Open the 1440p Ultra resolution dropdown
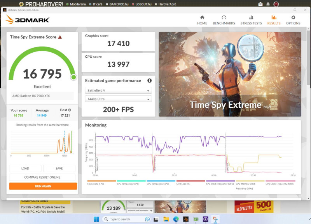Image resolution: width=311 pixels, height=224 pixels. click(x=118, y=99)
